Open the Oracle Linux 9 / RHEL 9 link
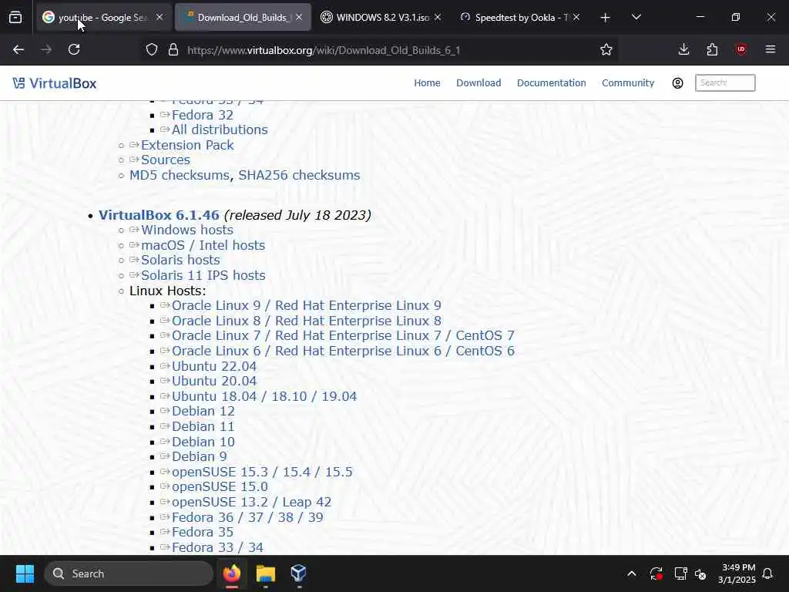The height and width of the screenshot is (592, 789). [x=307, y=305]
